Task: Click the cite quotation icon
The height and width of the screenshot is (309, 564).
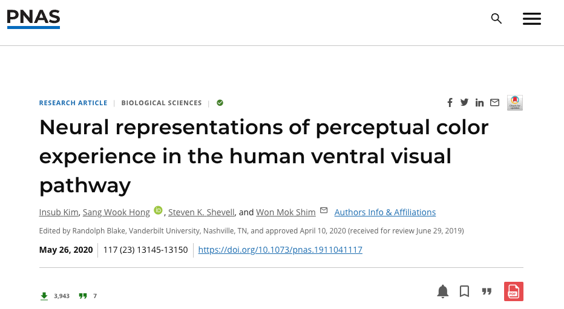Action: 487,291
